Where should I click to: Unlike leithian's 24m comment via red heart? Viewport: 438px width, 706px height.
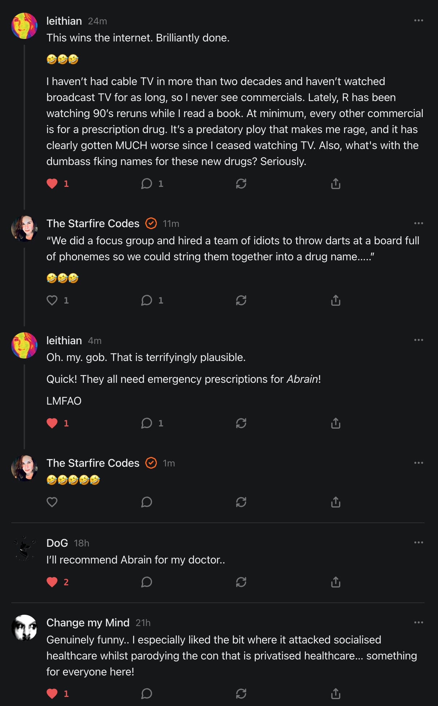(52, 184)
